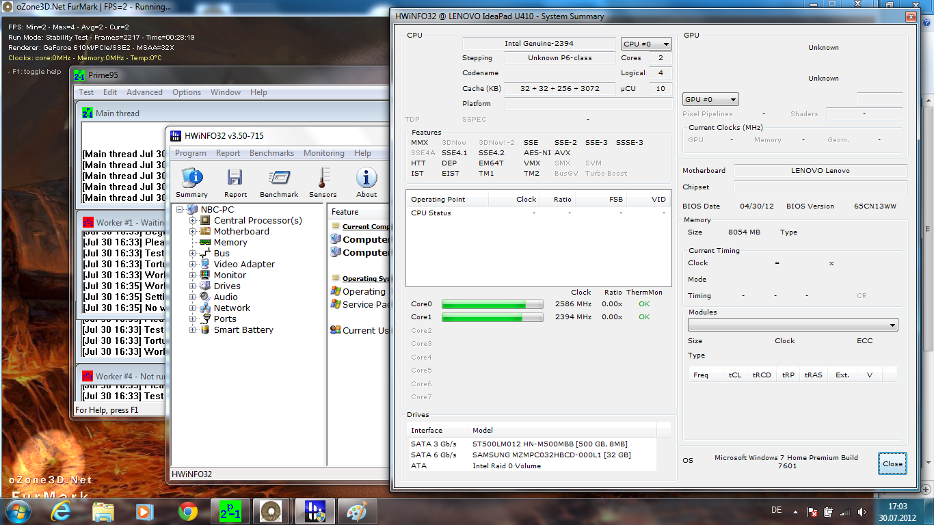Image resolution: width=934 pixels, height=525 pixels.
Task: Open Paint from the taskbar
Action: (x=358, y=511)
